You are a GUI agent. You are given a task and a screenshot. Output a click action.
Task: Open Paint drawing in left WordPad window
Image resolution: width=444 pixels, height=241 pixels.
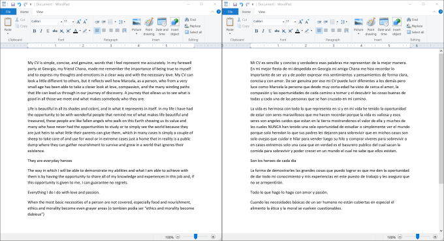pyautogui.click(x=149, y=27)
